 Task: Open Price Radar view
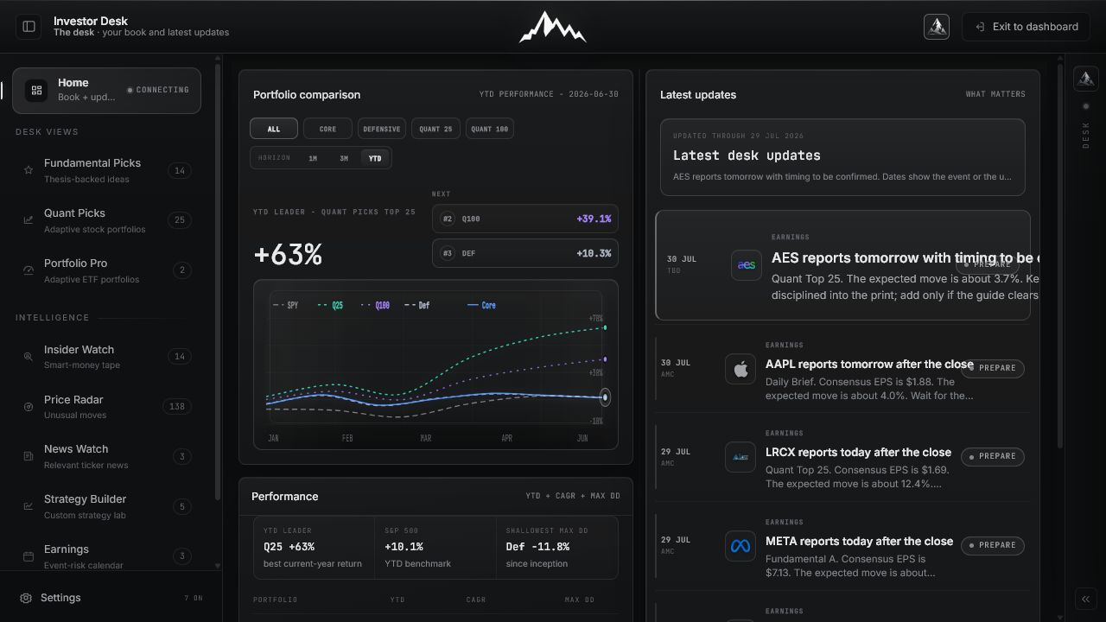coord(106,407)
